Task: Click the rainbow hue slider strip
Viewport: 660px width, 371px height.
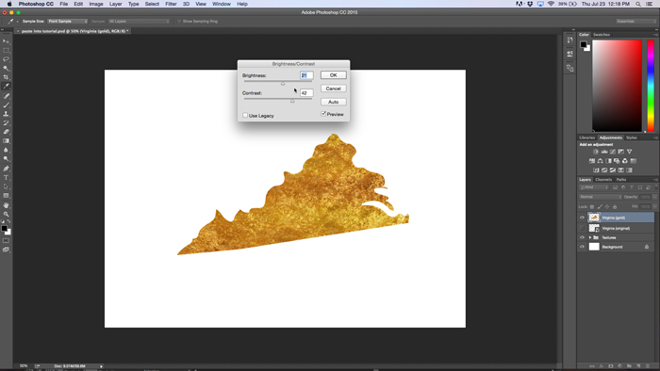Action: [651, 86]
